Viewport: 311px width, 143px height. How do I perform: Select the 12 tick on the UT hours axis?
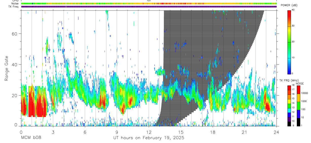click(x=149, y=132)
